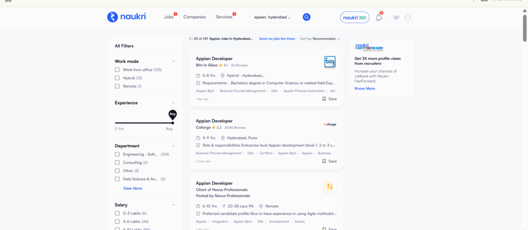Click location pin beside Hybrid - Hyderabad

click(x=223, y=76)
